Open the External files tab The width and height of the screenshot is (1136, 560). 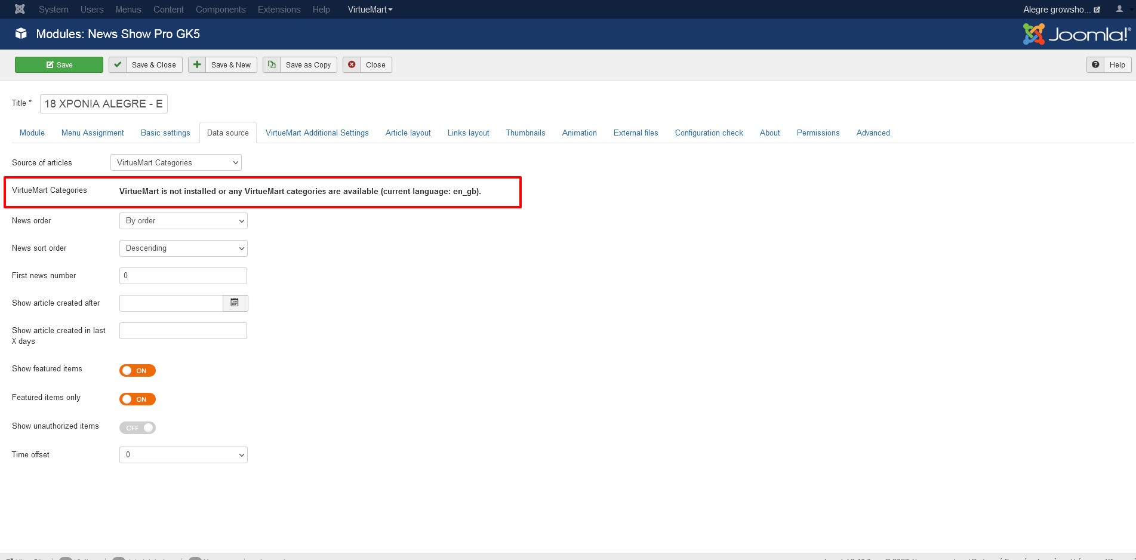[636, 133]
